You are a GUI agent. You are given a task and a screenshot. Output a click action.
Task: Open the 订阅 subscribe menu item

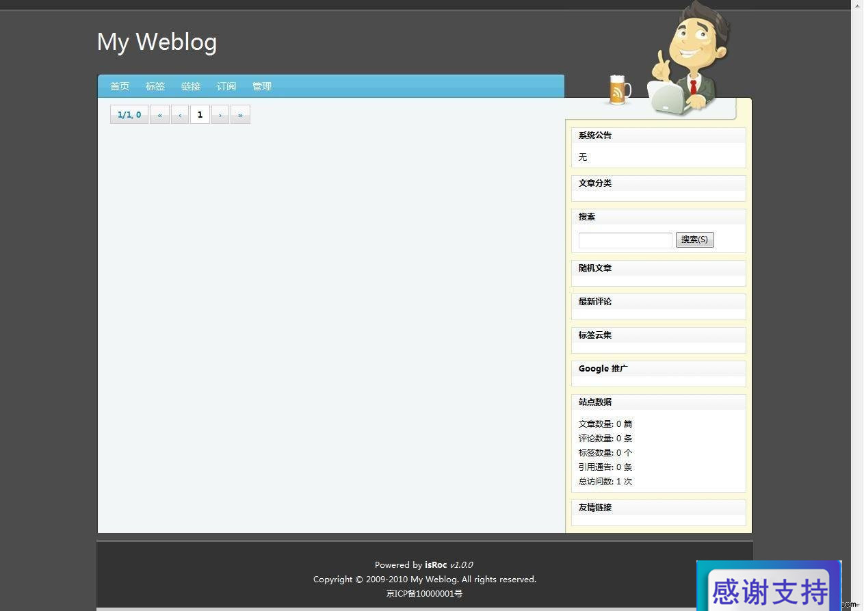click(226, 86)
